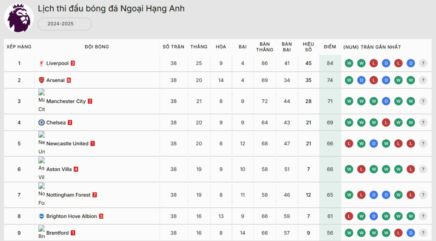
Task: Click Arsenal's red badge number 6
Action: (x=69, y=80)
